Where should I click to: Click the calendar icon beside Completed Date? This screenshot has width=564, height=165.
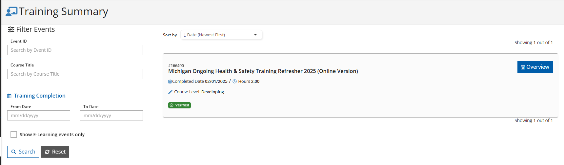tap(170, 82)
